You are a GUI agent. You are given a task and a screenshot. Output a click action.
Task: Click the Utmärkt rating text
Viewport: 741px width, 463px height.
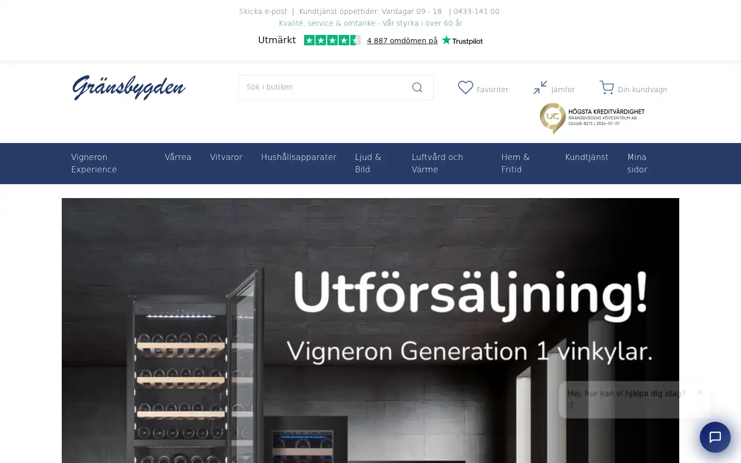pyautogui.click(x=277, y=40)
